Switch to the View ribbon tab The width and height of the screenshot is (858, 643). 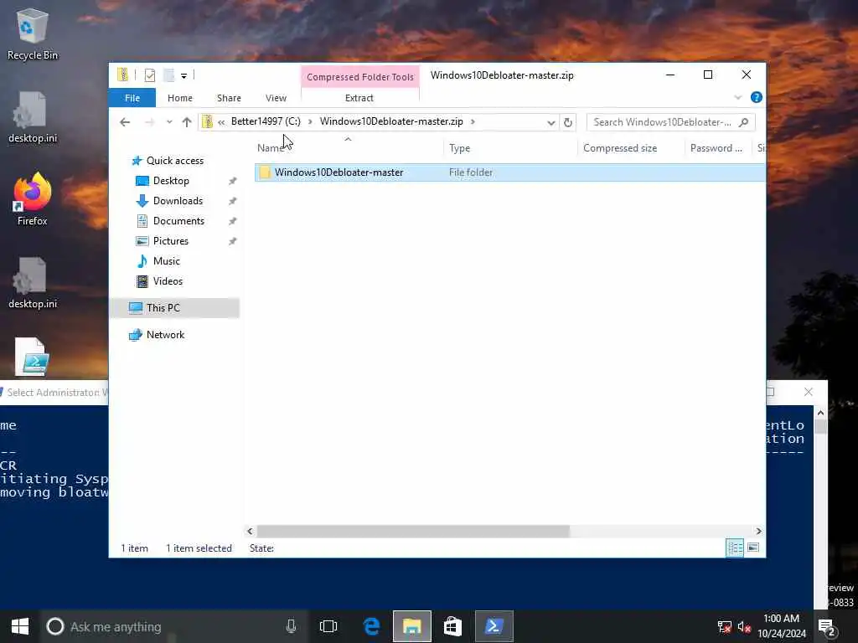[276, 98]
